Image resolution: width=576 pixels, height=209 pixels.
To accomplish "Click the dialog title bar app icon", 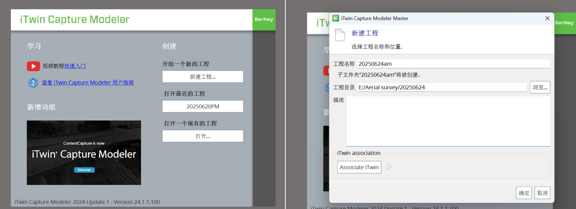I will pyautogui.click(x=335, y=18).
